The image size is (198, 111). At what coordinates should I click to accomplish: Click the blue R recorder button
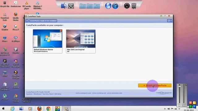pos(194,107)
